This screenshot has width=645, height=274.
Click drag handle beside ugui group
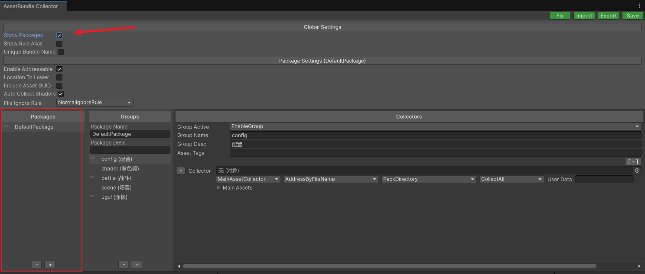pyautogui.click(x=92, y=197)
